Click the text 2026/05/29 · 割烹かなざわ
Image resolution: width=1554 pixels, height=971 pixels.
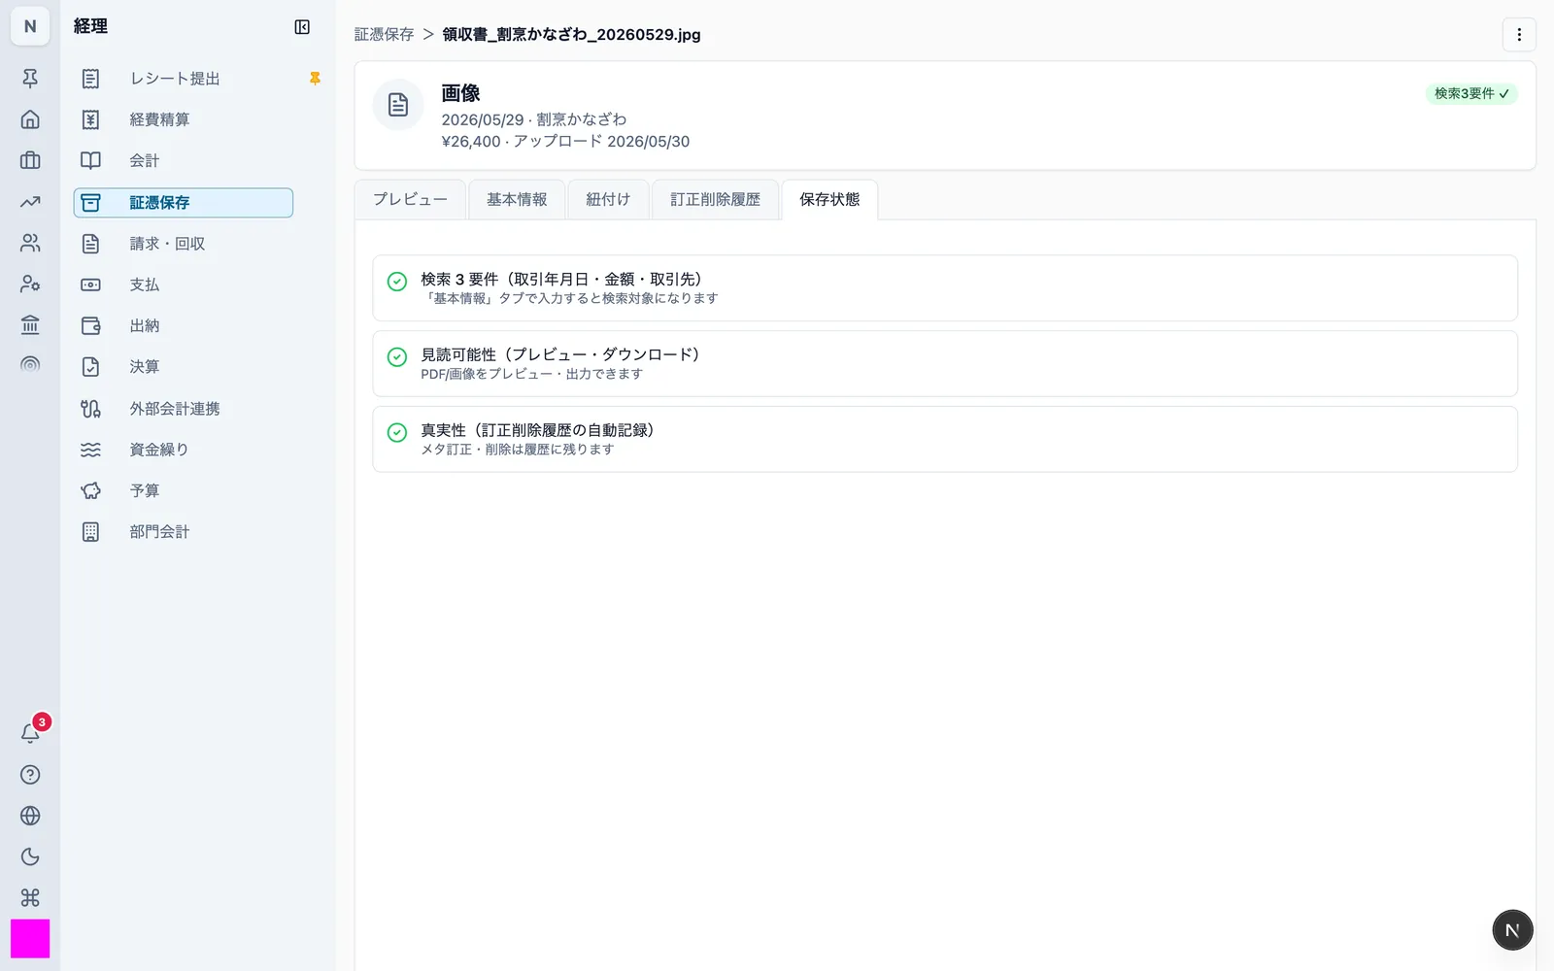pos(534,119)
